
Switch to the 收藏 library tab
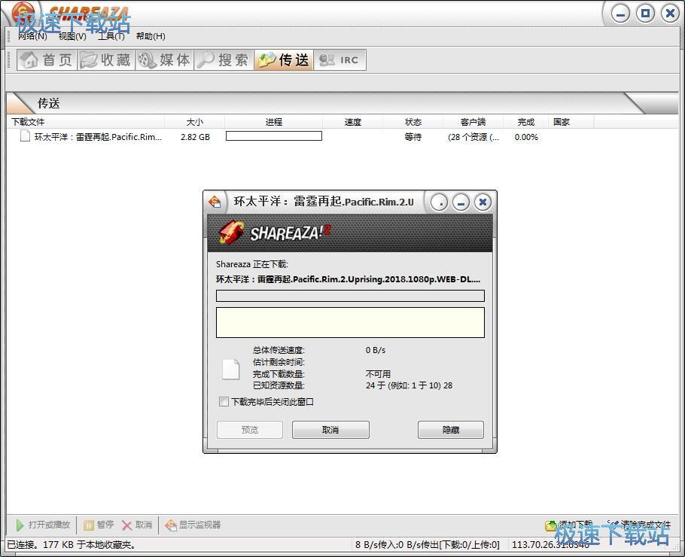[106, 60]
